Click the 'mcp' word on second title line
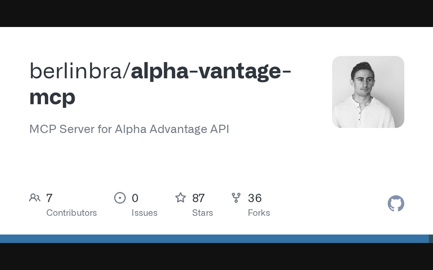This screenshot has height=270, width=433. coord(52,97)
